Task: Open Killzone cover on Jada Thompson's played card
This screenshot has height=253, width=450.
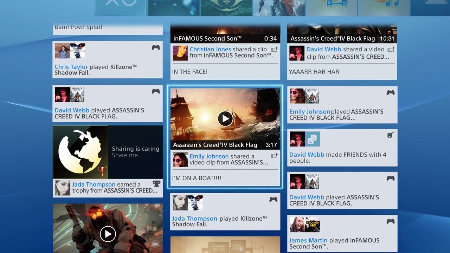Action: tap(195, 203)
